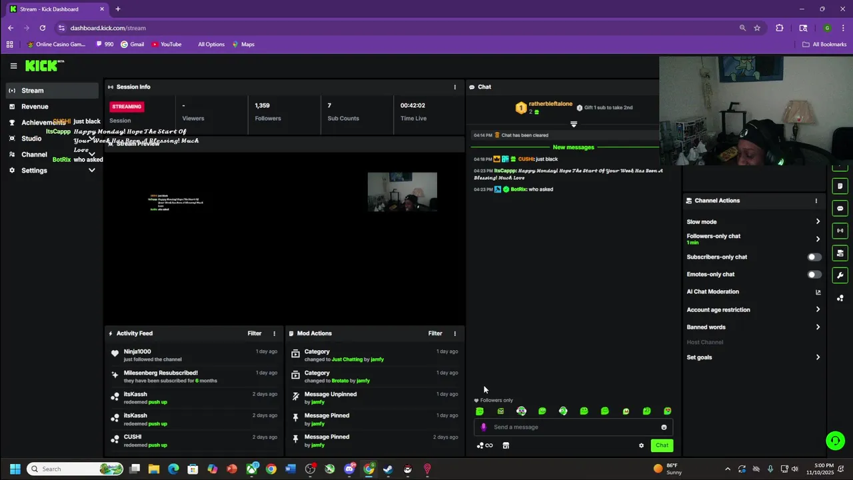Open the notes widget in right sidebar
The image size is (853, 480).
(840, 186)
